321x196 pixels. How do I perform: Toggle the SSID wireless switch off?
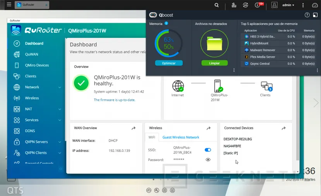pos(208,150)
